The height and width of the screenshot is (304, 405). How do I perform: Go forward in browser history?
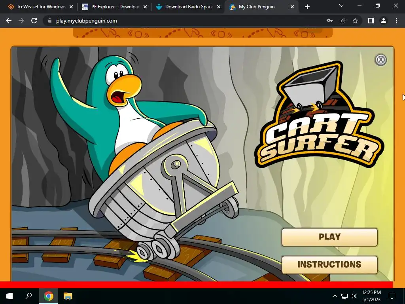(21, 21)
